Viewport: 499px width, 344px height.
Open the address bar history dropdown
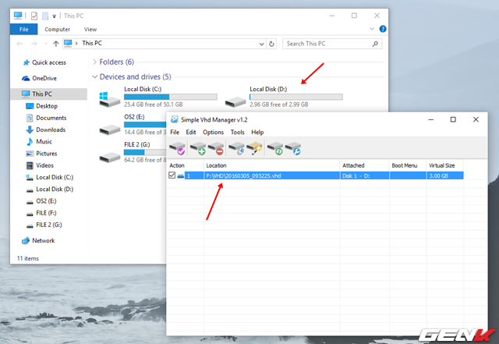pos(262,44)
